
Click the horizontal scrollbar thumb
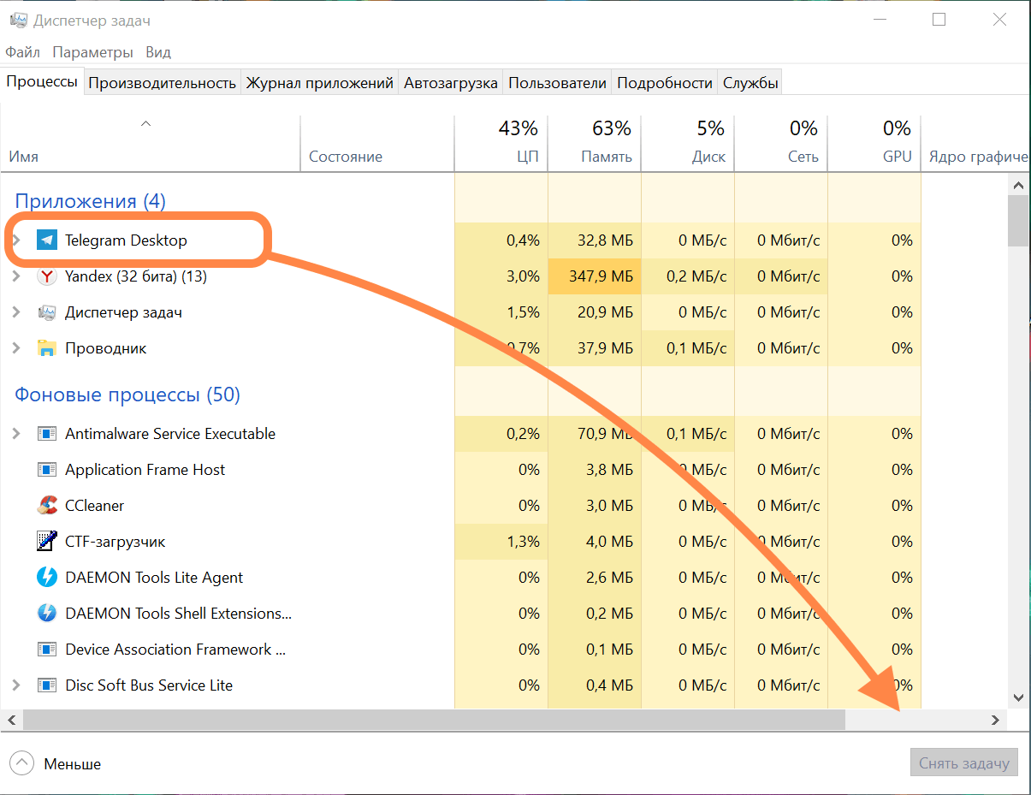click(434, 721)
